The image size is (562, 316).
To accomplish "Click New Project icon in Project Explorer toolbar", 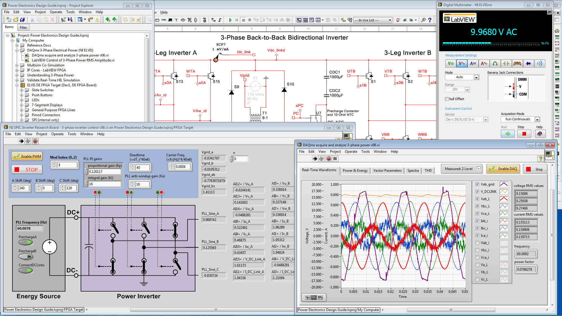I will pos(9,20).
